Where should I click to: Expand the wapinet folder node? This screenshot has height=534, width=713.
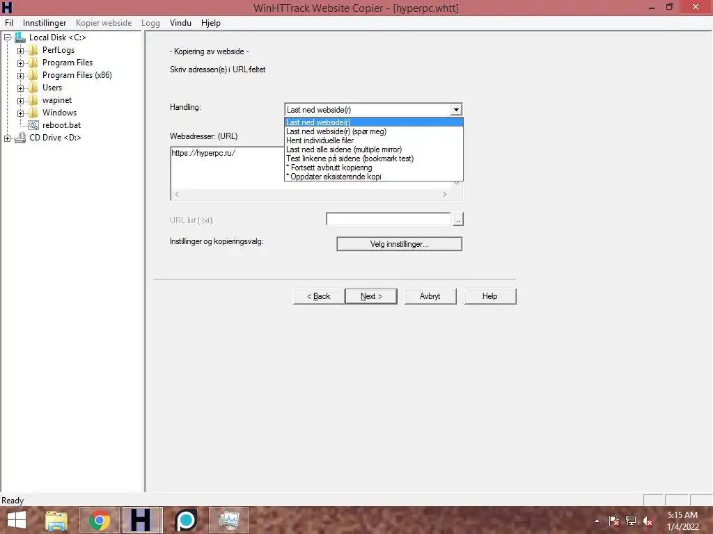click(20, 100)
